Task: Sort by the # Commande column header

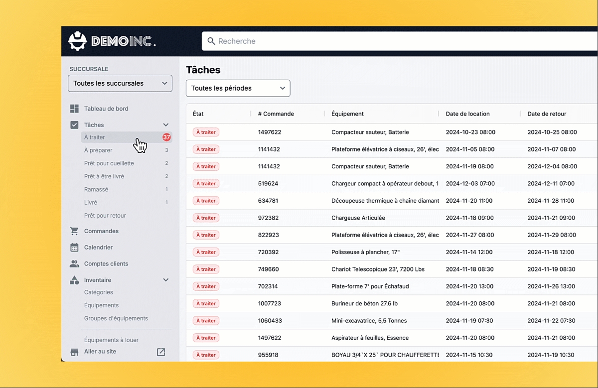Action: (x=276, y=114)
